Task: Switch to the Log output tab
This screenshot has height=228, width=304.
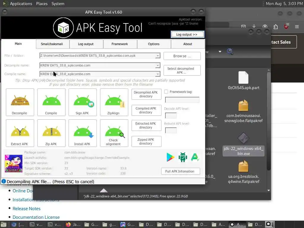Action: [86, 44]
